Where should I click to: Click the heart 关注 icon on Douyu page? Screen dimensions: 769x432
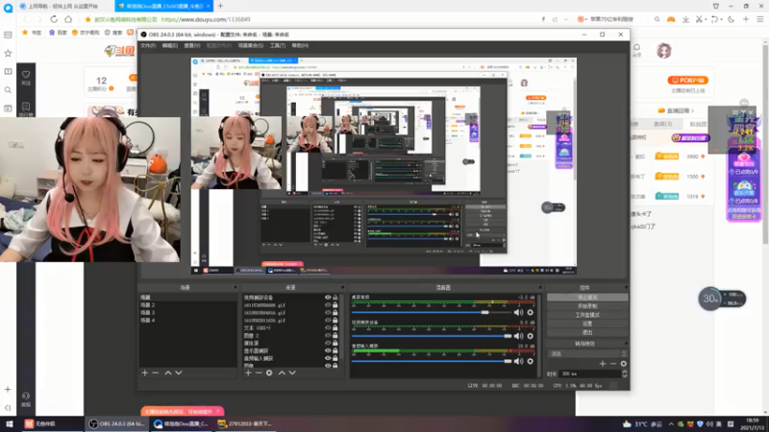point(26,77)
